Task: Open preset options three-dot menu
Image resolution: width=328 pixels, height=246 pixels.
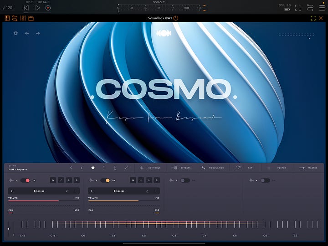Action: [x=104, y=168]
